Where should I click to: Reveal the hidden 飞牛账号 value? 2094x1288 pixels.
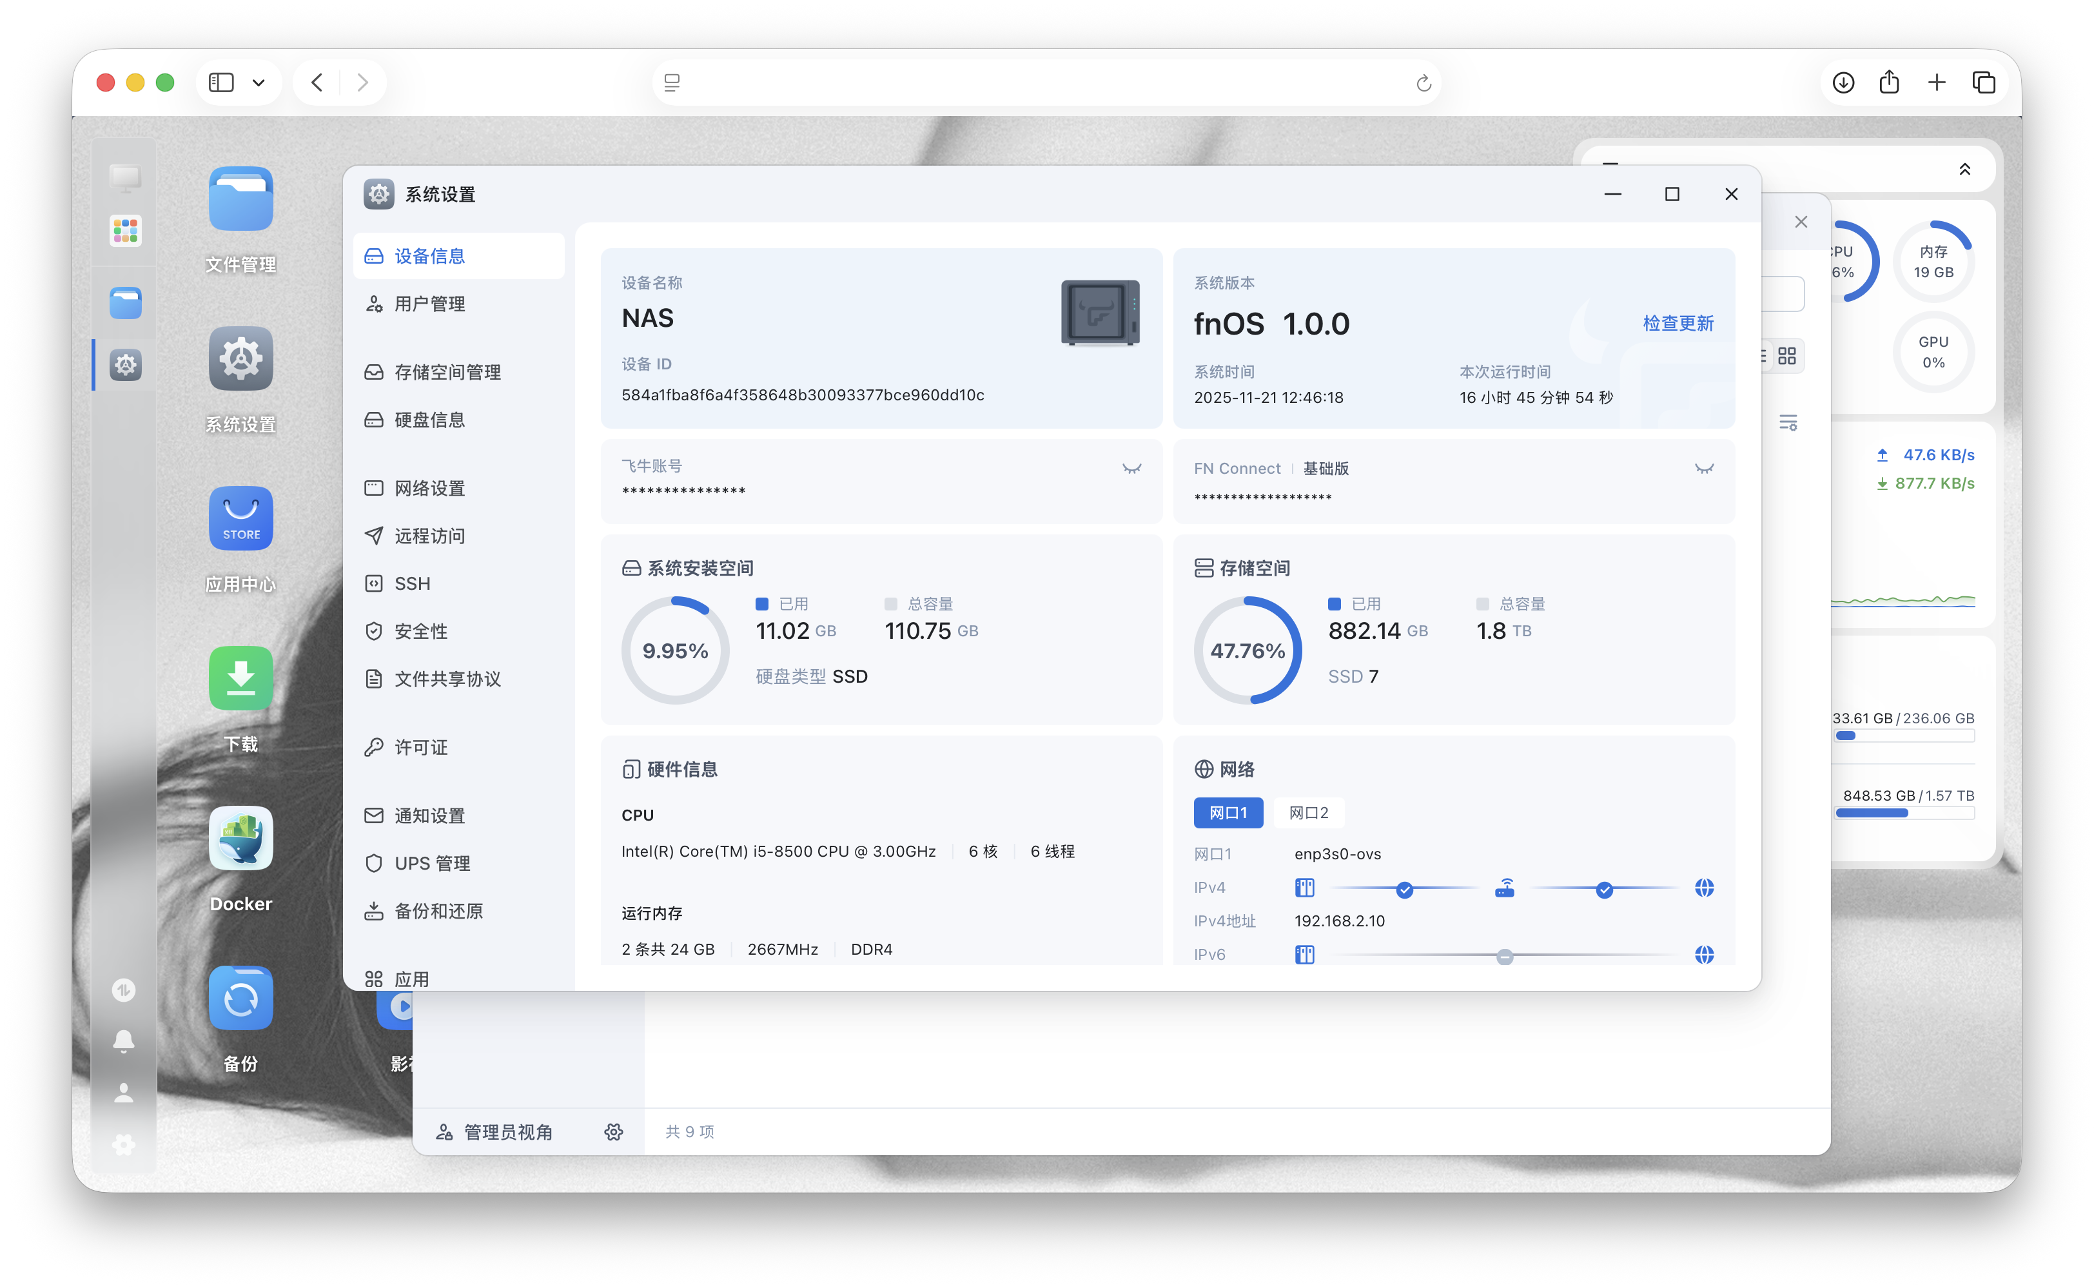1131,469
